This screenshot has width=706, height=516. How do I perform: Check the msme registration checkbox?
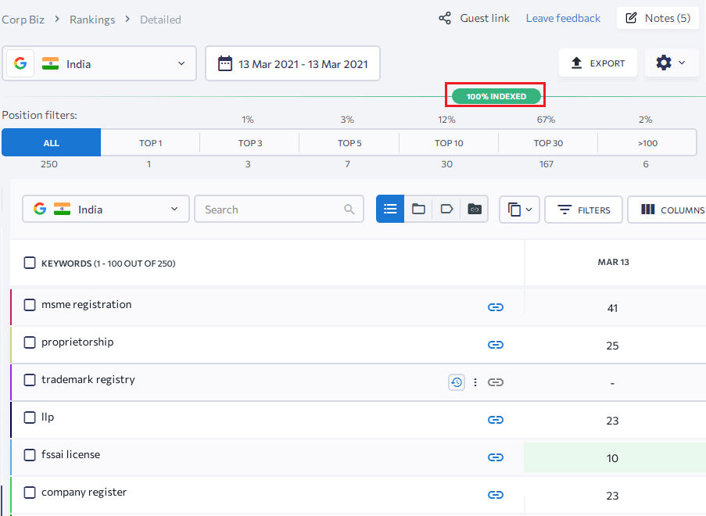tap(30, 305)
